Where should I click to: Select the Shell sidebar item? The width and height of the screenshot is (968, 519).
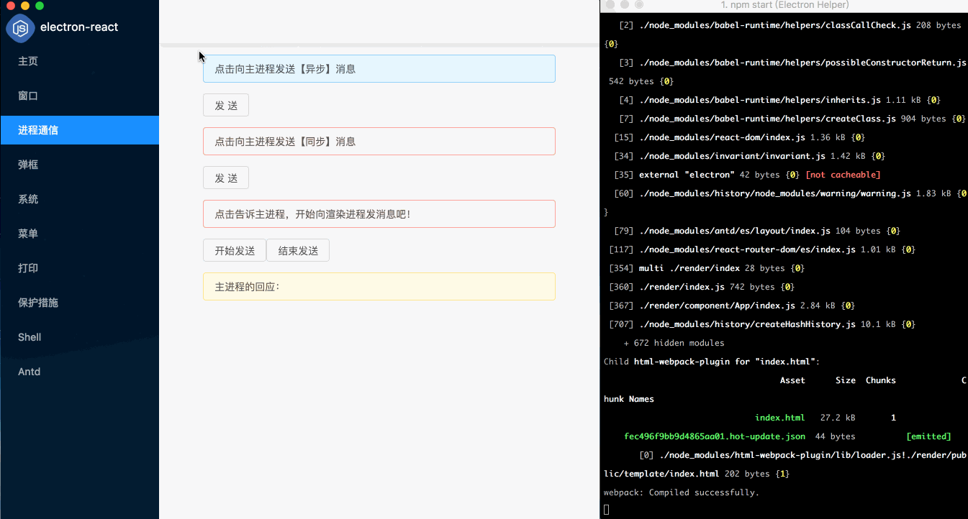coord(79,337)
